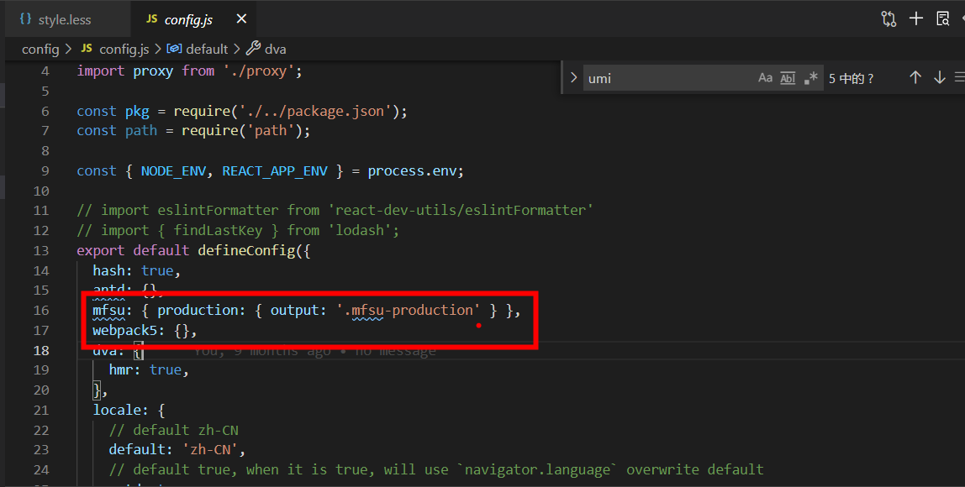The height and width of the screenshot is (487, 965).
Task: Go to next search match with down arrow
Action: click(939, 77)
